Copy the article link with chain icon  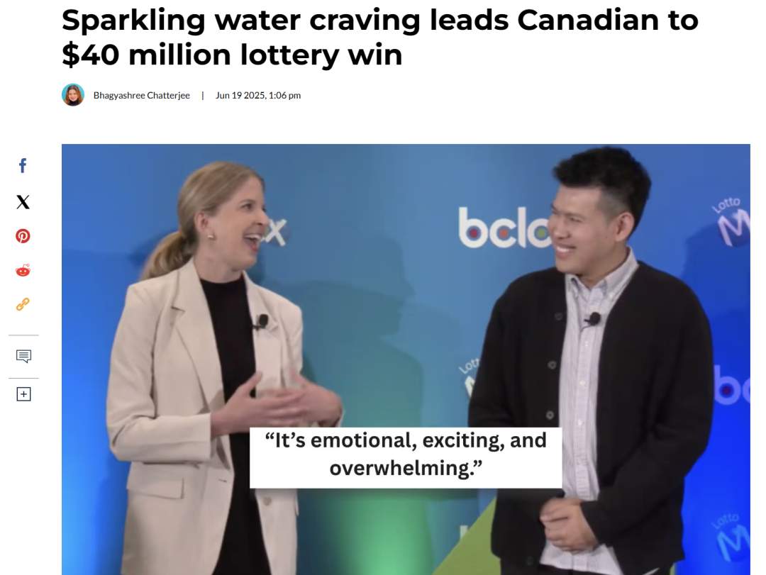[x=23, y=304]
